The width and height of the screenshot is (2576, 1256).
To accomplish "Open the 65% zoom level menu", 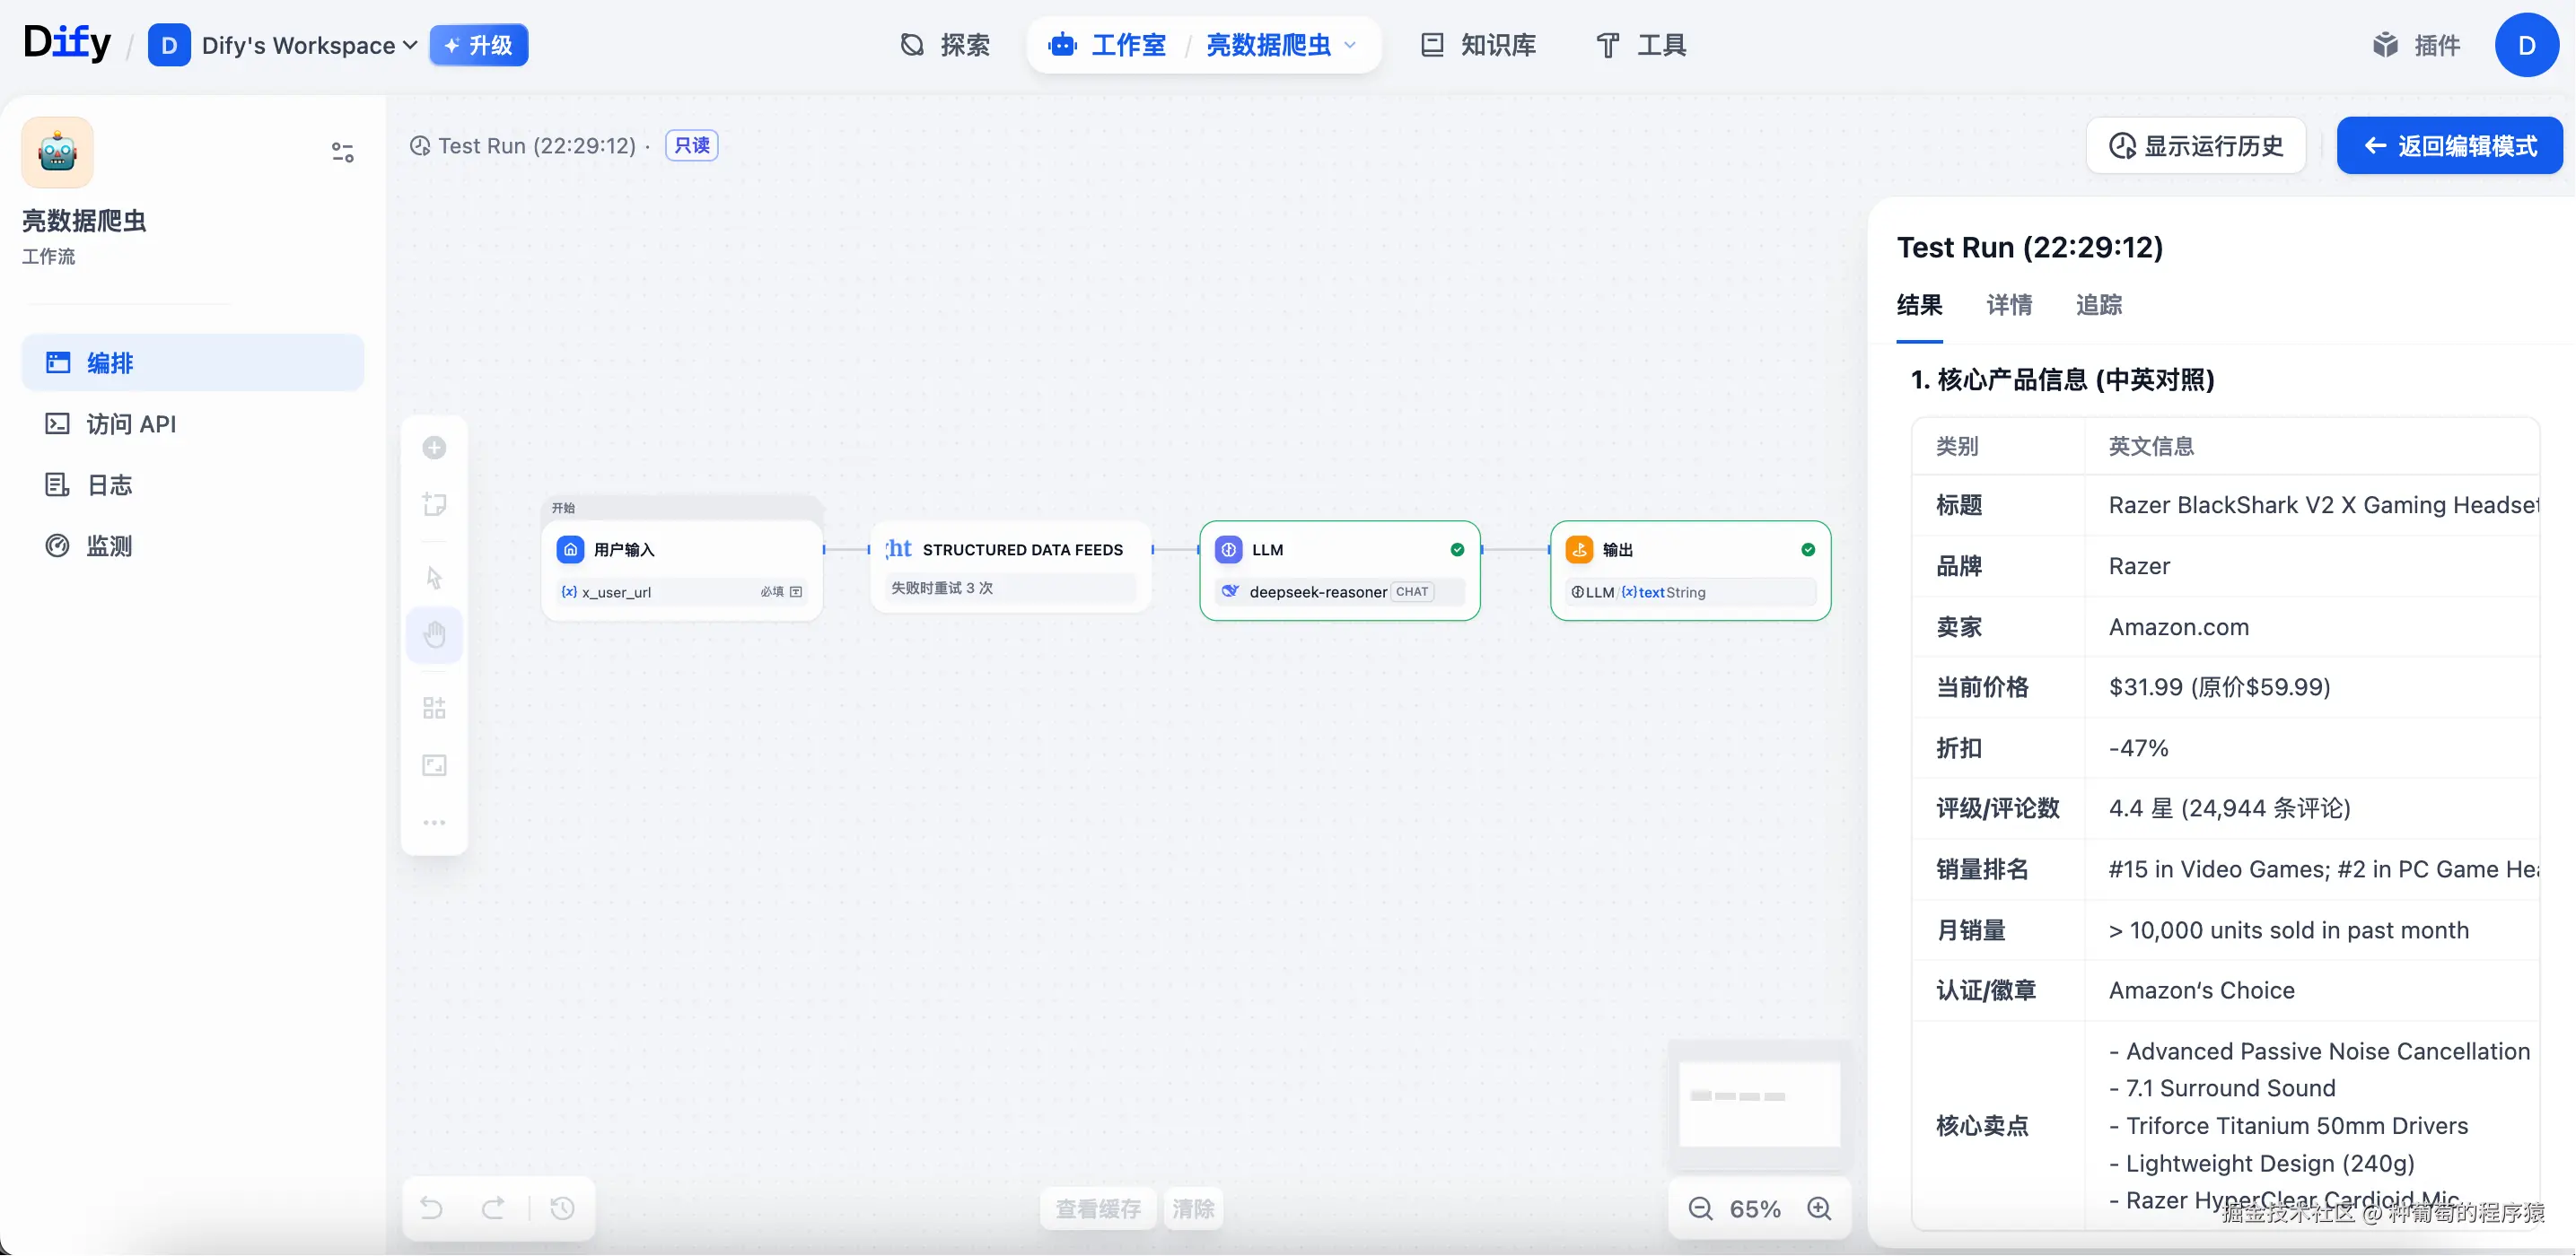I will (1755, 1209).
